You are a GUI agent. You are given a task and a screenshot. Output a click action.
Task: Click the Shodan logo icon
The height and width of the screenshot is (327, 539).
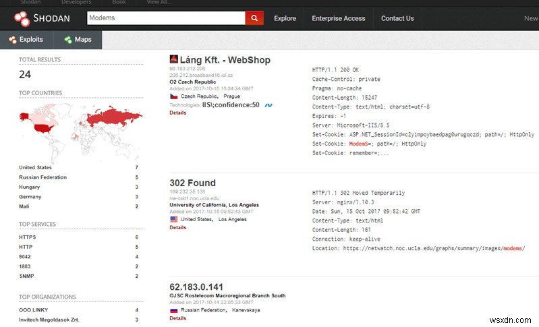pyautogui.click(x=22, y=19)
